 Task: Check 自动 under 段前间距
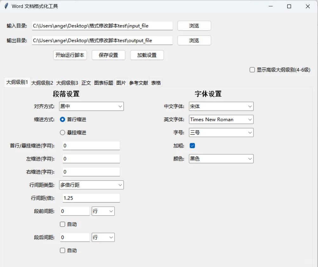pos(63,224)
